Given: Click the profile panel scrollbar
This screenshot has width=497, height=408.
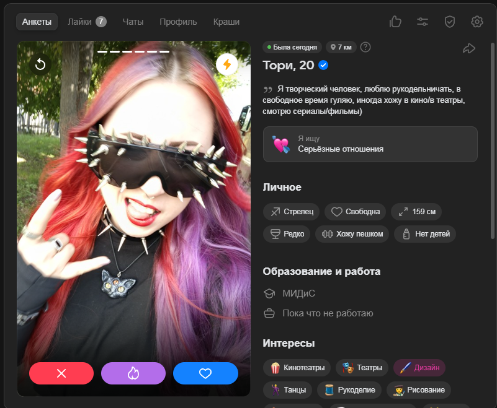Looking at the screenshot, I should pos(492,141).
